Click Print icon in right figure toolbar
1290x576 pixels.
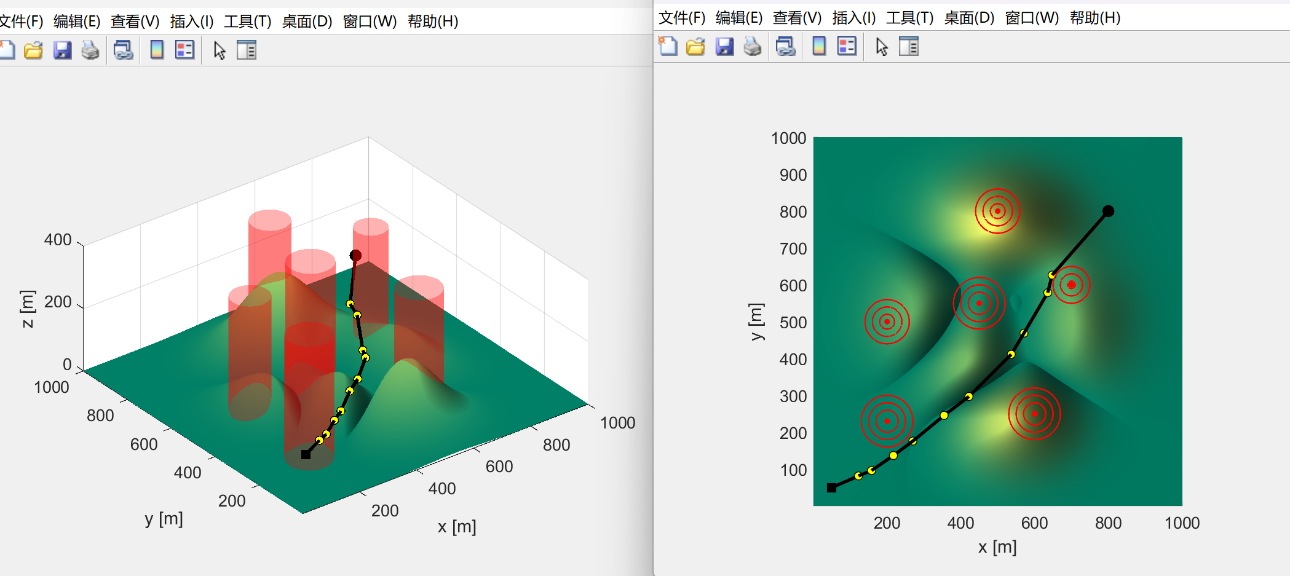(x=753, y=46)
